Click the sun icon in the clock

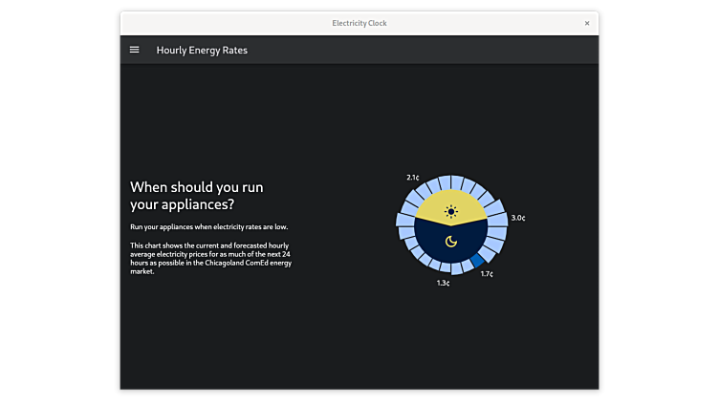[451, 211]
